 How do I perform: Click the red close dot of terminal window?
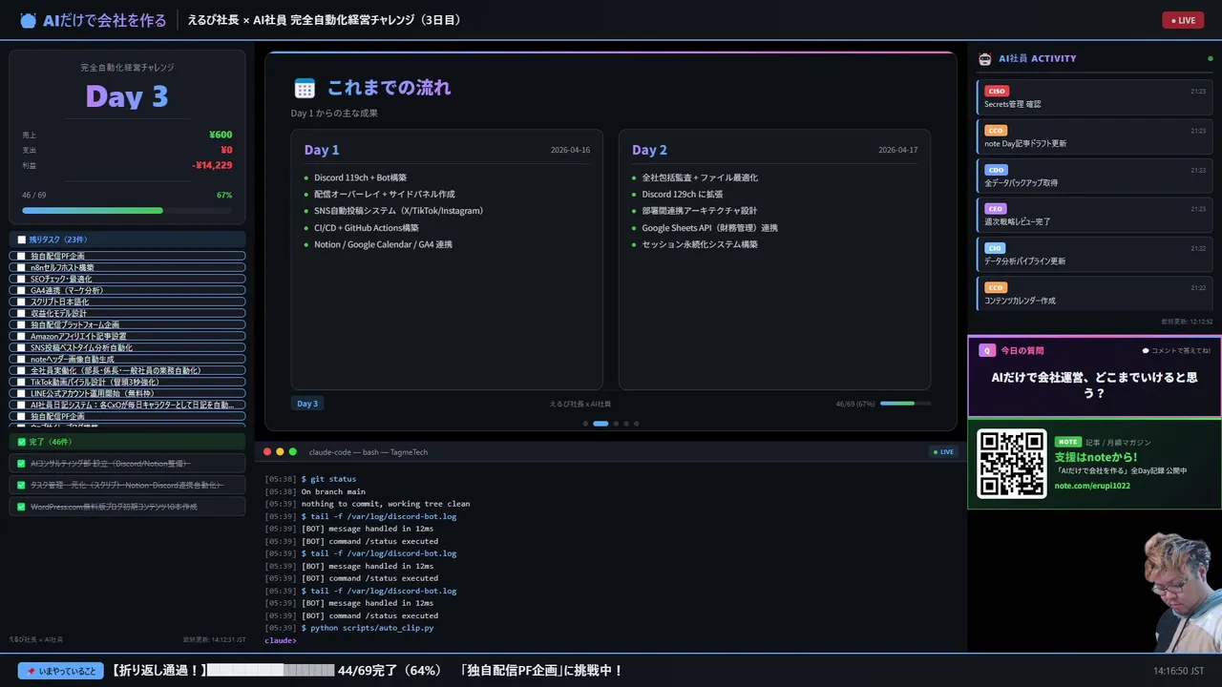(x=267, y=451)
